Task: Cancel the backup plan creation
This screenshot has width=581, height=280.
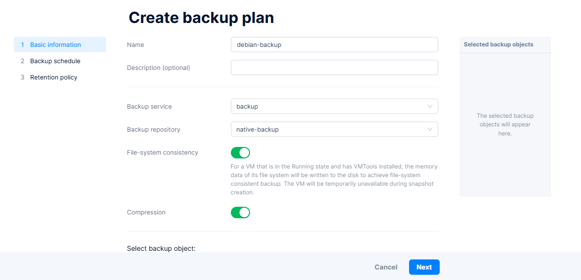Action: [386, 267]
